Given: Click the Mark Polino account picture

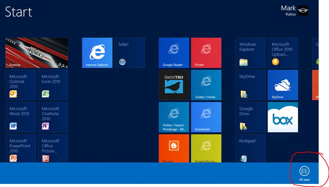Looking at the screenshot, I should [x=303, y=10].
